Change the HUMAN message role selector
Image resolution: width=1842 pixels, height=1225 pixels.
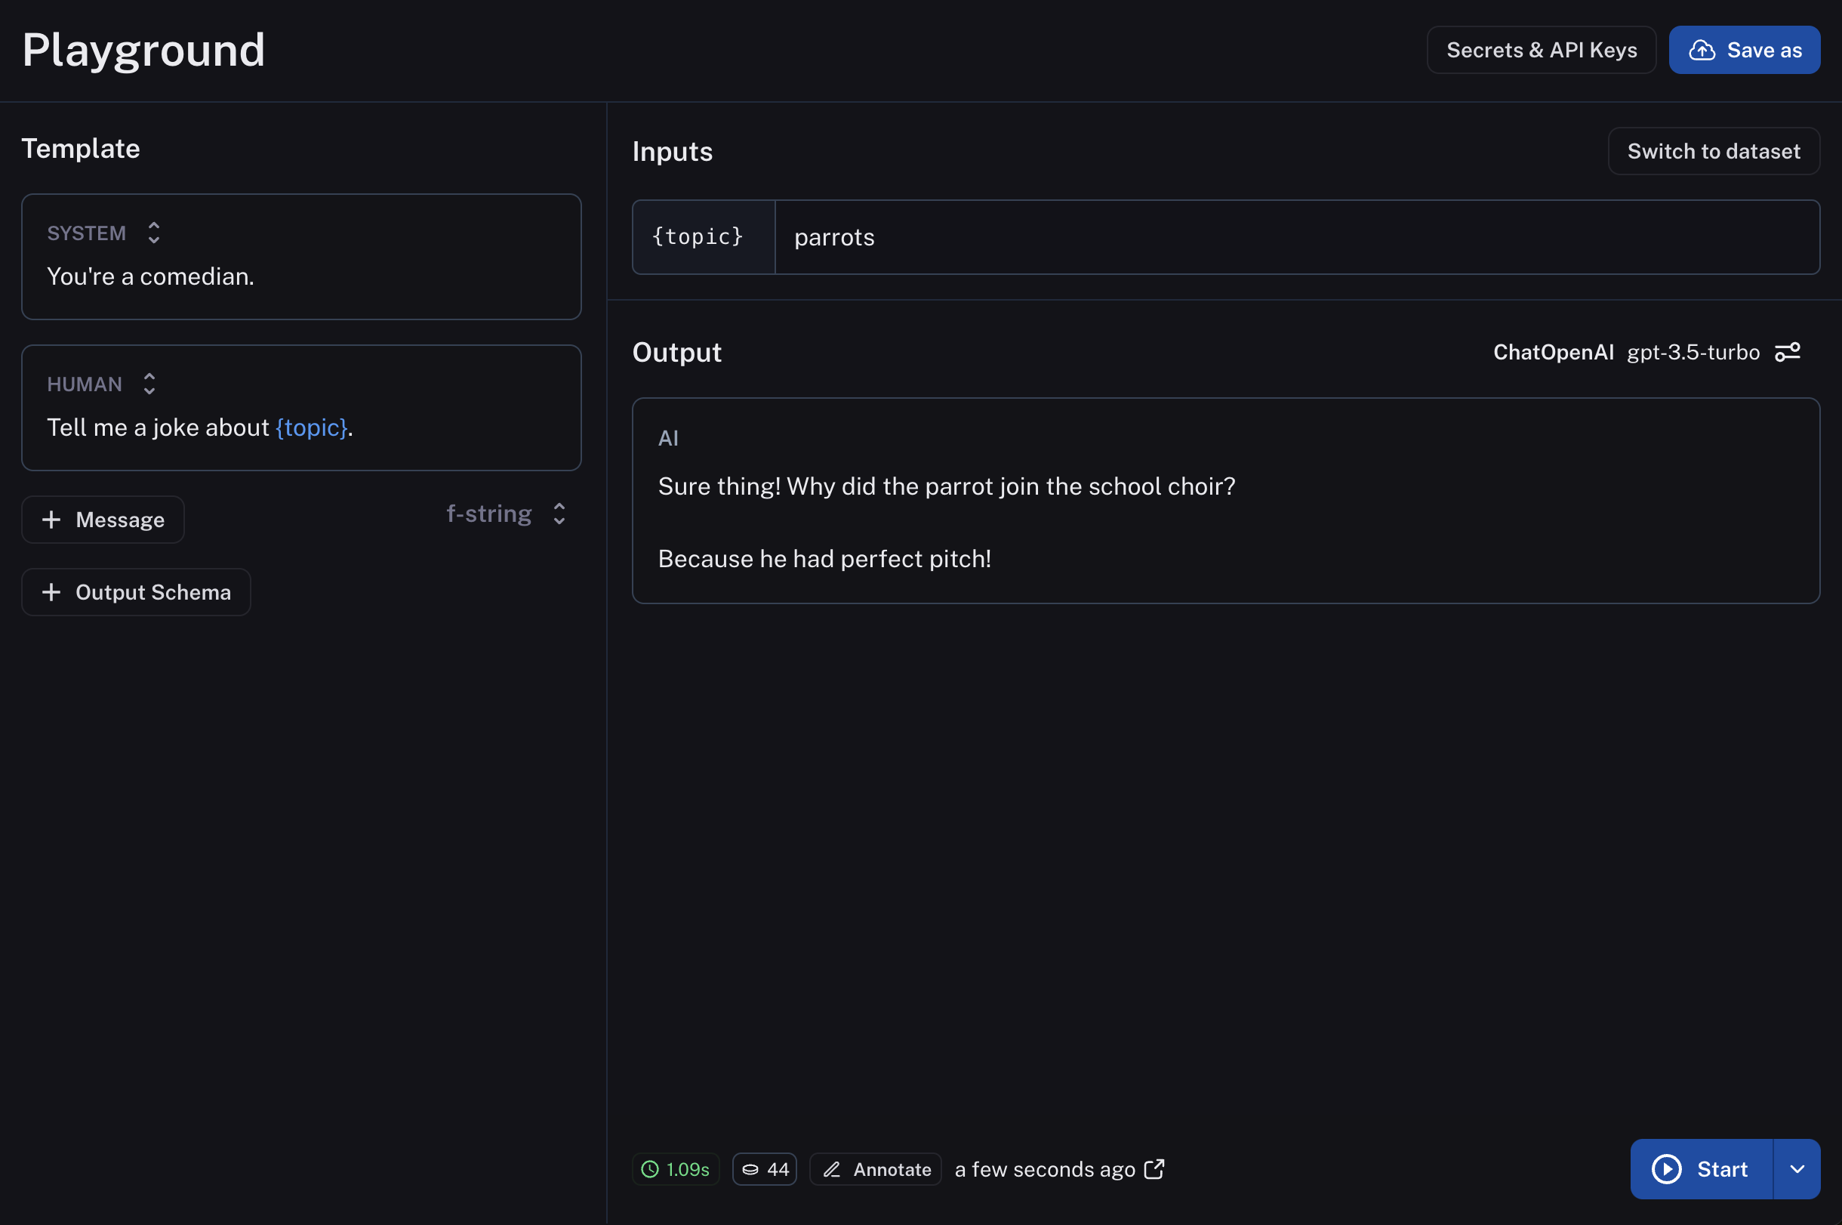[x=149, y=384]
